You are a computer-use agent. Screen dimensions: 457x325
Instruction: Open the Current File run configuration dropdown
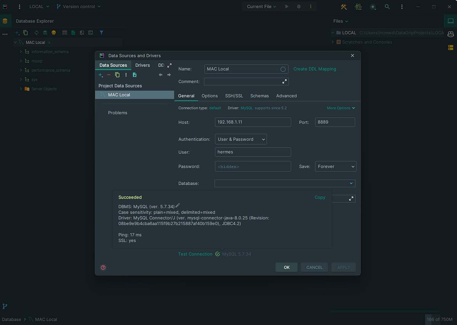click(261, 6)
